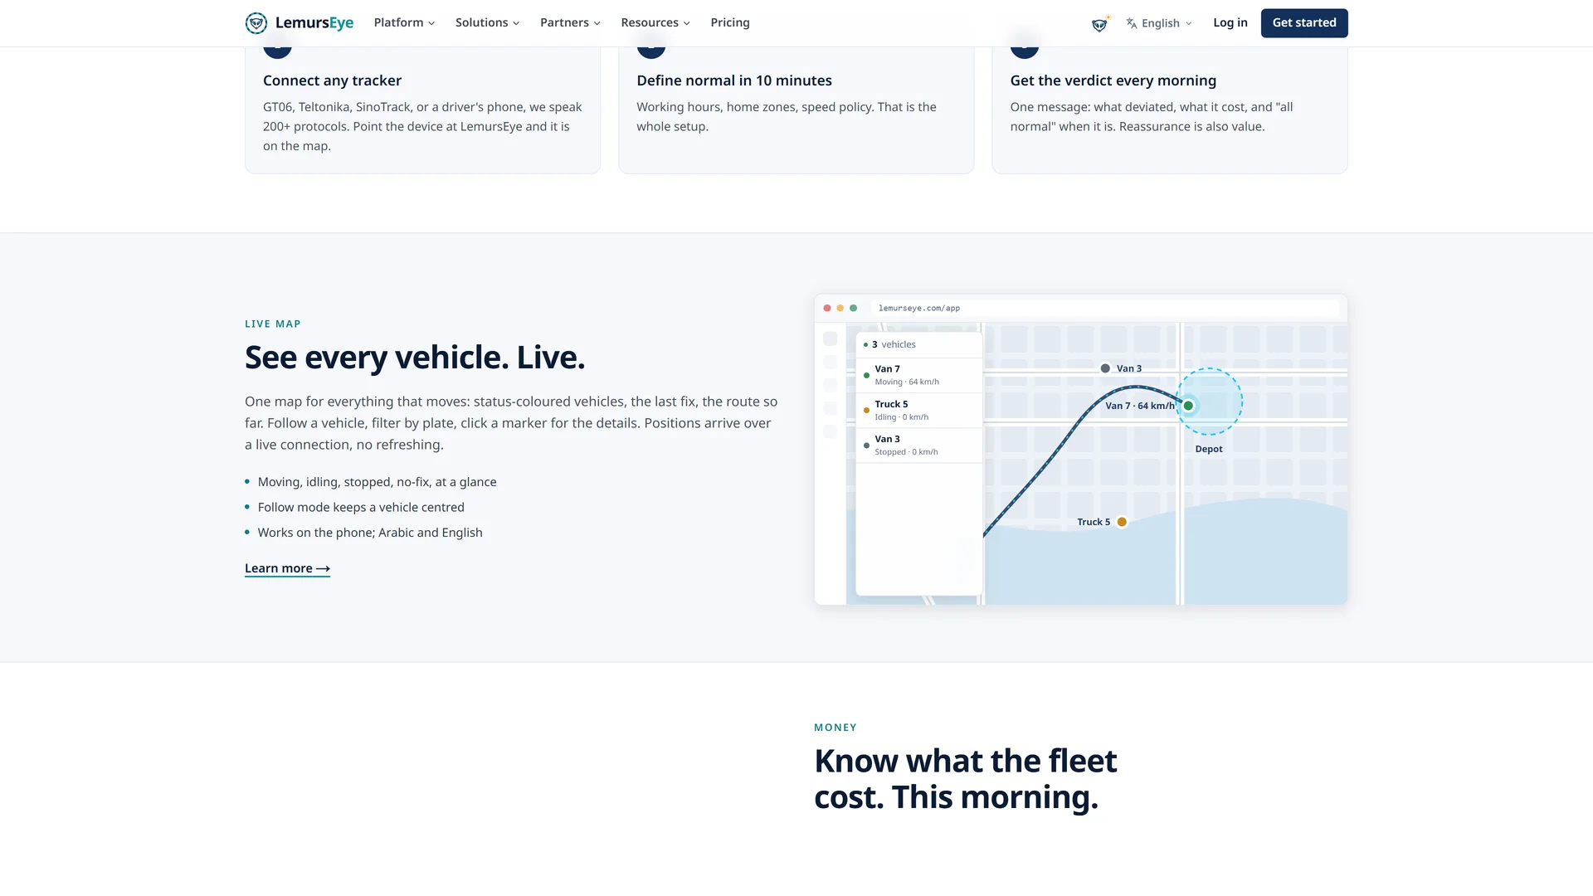
Task: Click the 'Define normal in 10 minutes' heading
Action: 734,80
